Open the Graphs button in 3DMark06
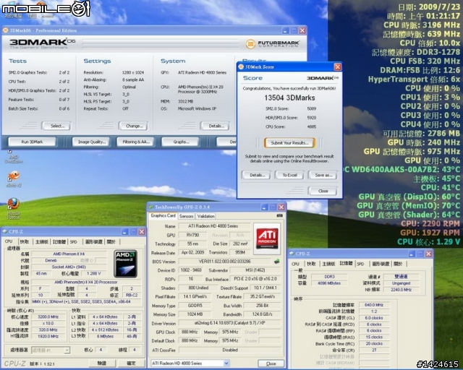Viewport: 463px width, 370px height. [181, 142]
